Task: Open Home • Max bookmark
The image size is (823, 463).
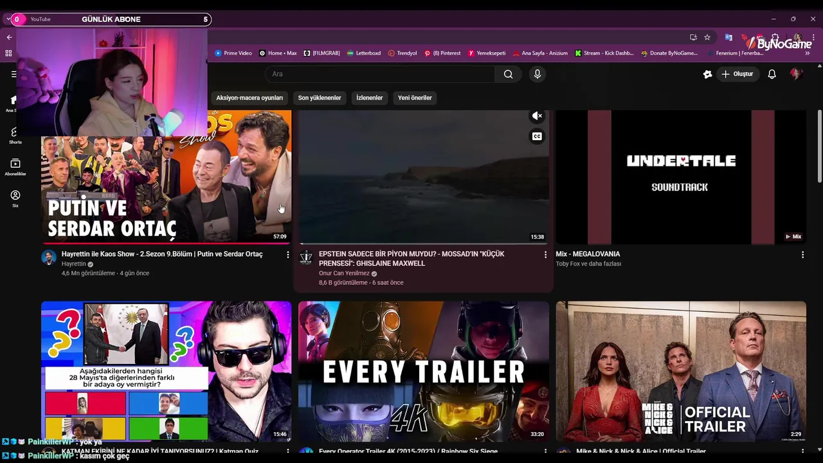Action: pyautogui.click(x=278, y=53)
